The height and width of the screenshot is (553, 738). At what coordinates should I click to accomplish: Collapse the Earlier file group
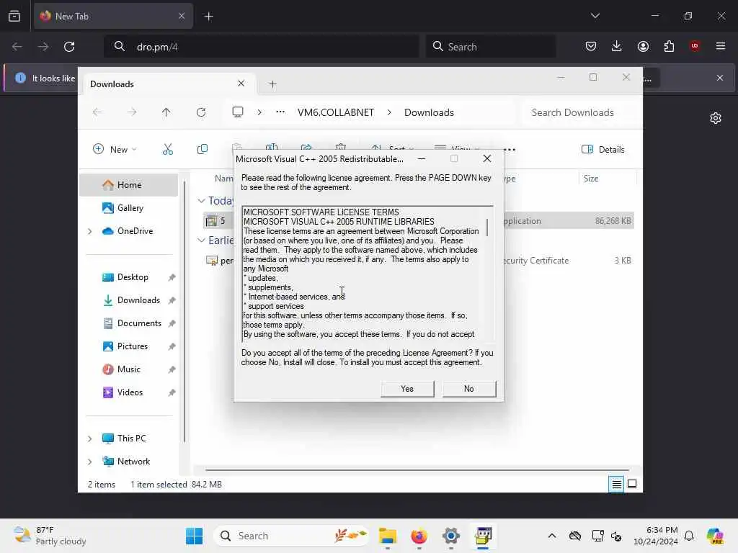tap(201, 240)
